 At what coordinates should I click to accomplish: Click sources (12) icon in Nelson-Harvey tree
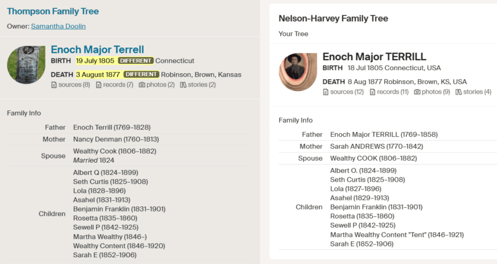326,92
